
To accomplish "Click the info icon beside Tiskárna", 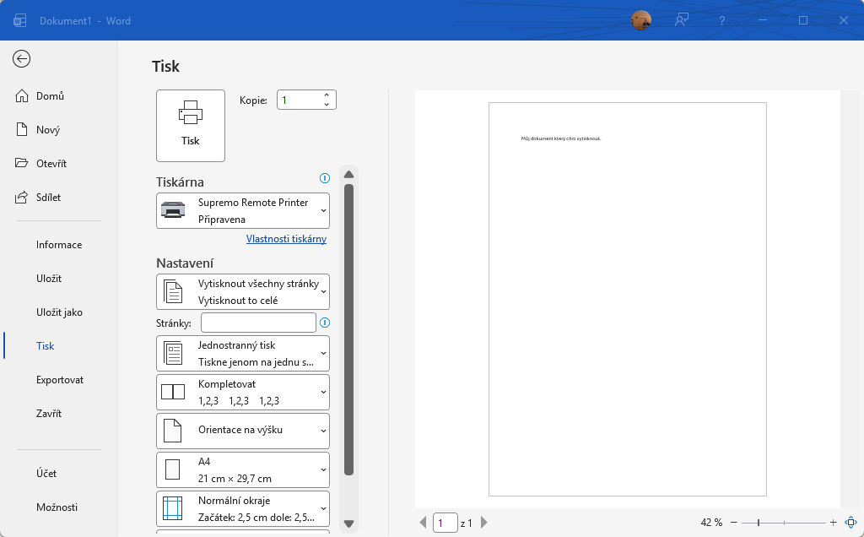I will [324, 177].
